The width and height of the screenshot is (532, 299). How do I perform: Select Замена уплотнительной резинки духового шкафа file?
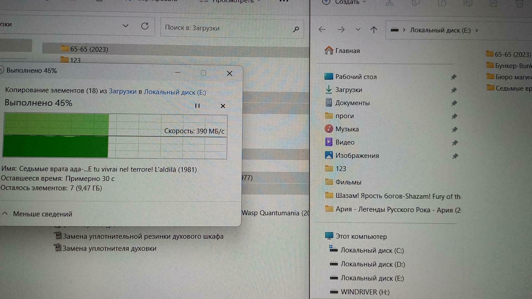[x=139, y=236]
